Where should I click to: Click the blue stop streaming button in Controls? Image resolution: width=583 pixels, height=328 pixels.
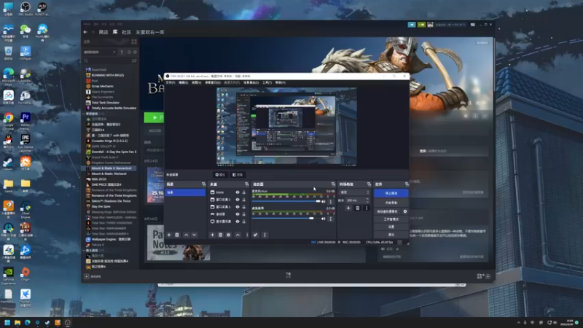391,193
